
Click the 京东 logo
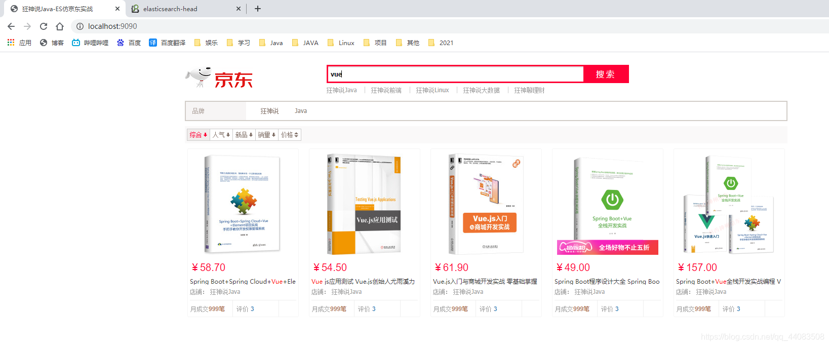point(219,78)
